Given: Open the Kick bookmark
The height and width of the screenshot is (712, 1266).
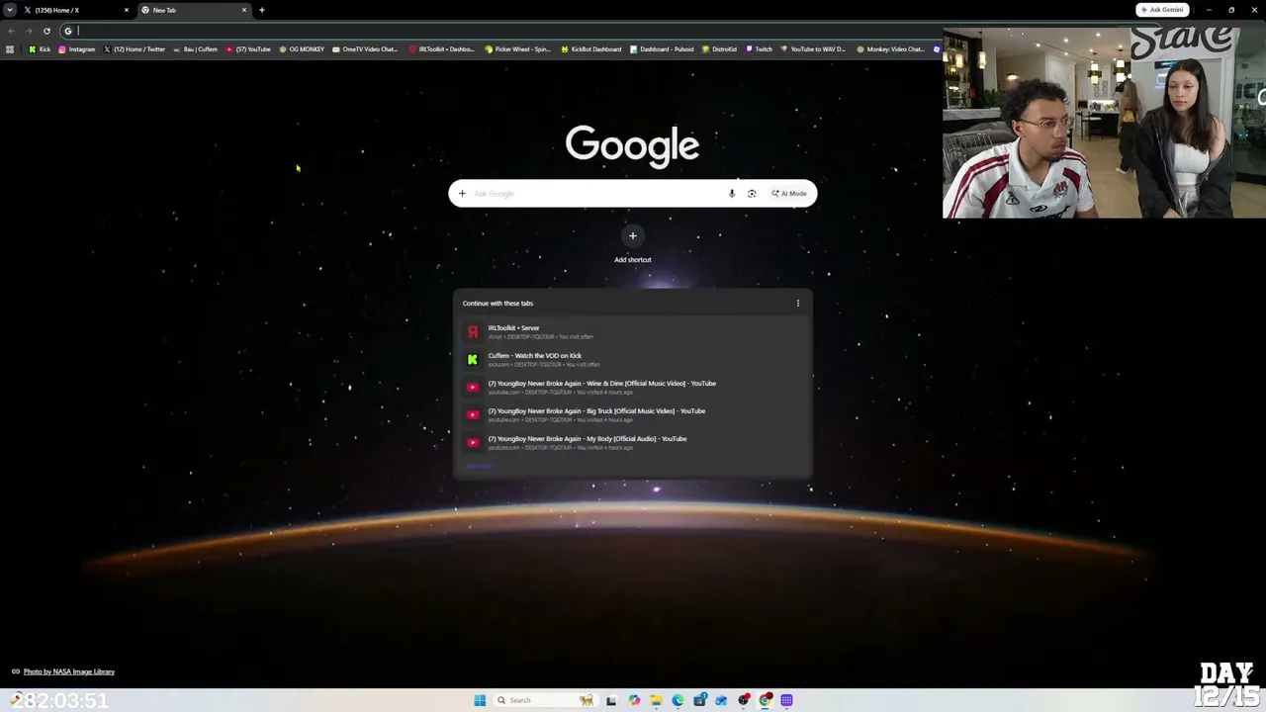Looking at the screenshot, I should [x=40, y=49].
